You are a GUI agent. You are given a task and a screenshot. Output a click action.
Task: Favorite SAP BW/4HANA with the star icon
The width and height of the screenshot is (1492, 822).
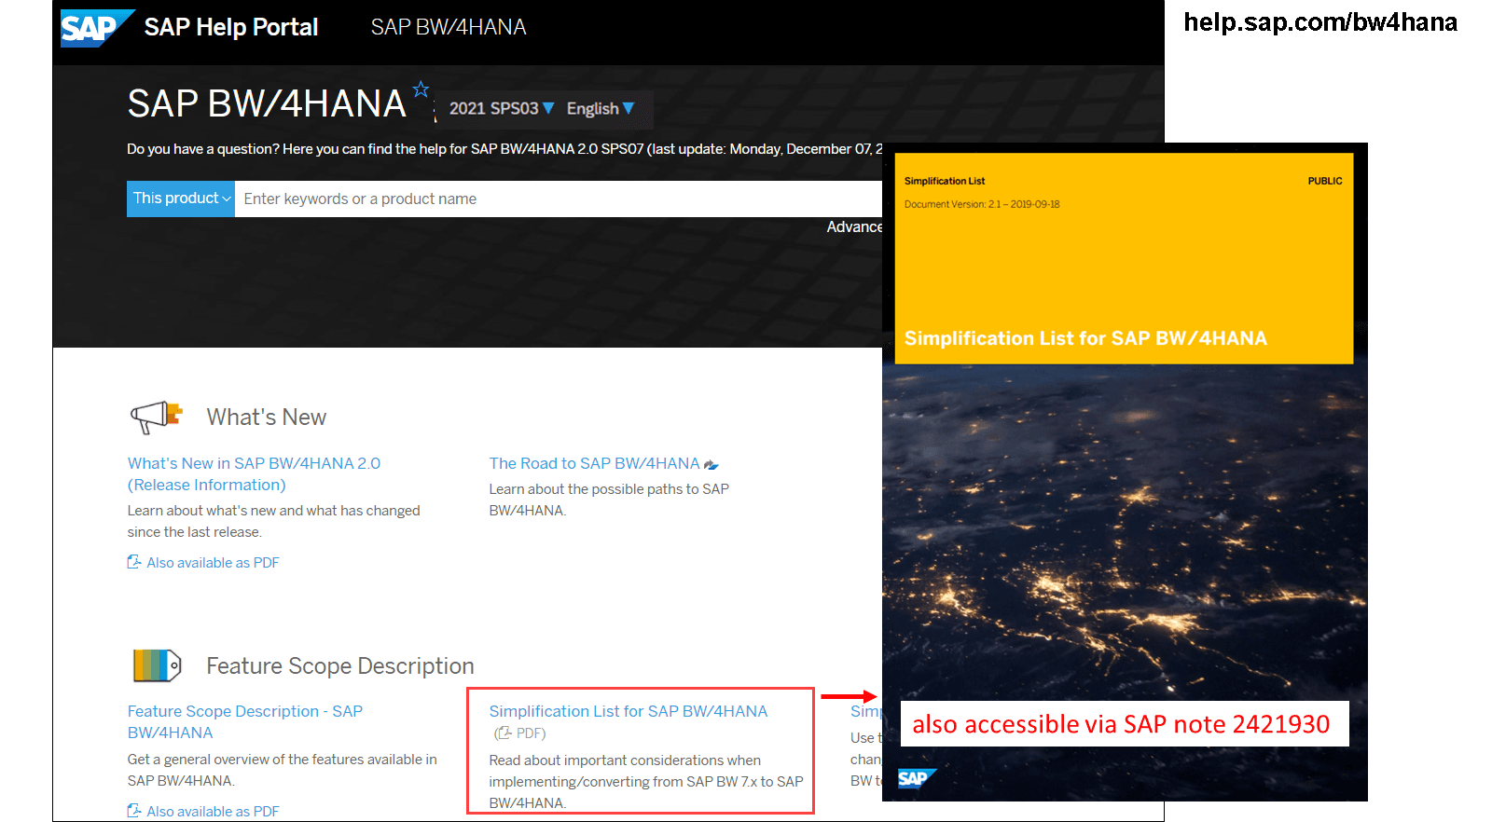pos(421,89)
